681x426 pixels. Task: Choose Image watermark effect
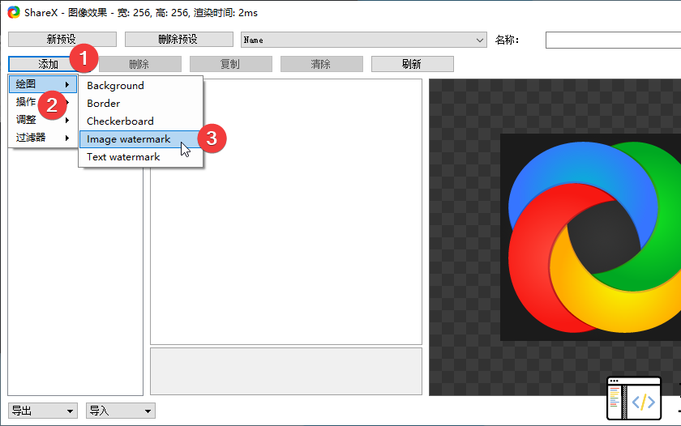click(x=140, y=138)
